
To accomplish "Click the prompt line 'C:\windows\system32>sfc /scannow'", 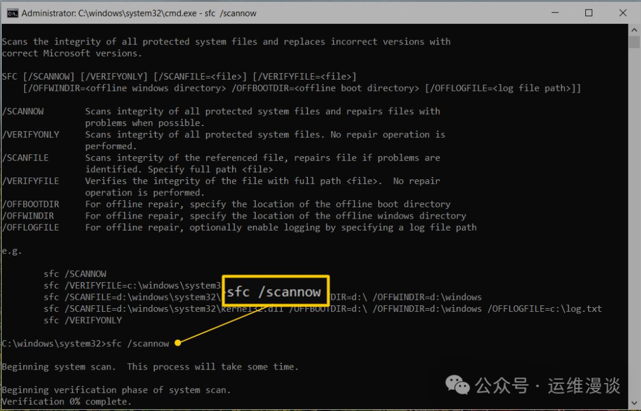I will click(x=85, y=343).
